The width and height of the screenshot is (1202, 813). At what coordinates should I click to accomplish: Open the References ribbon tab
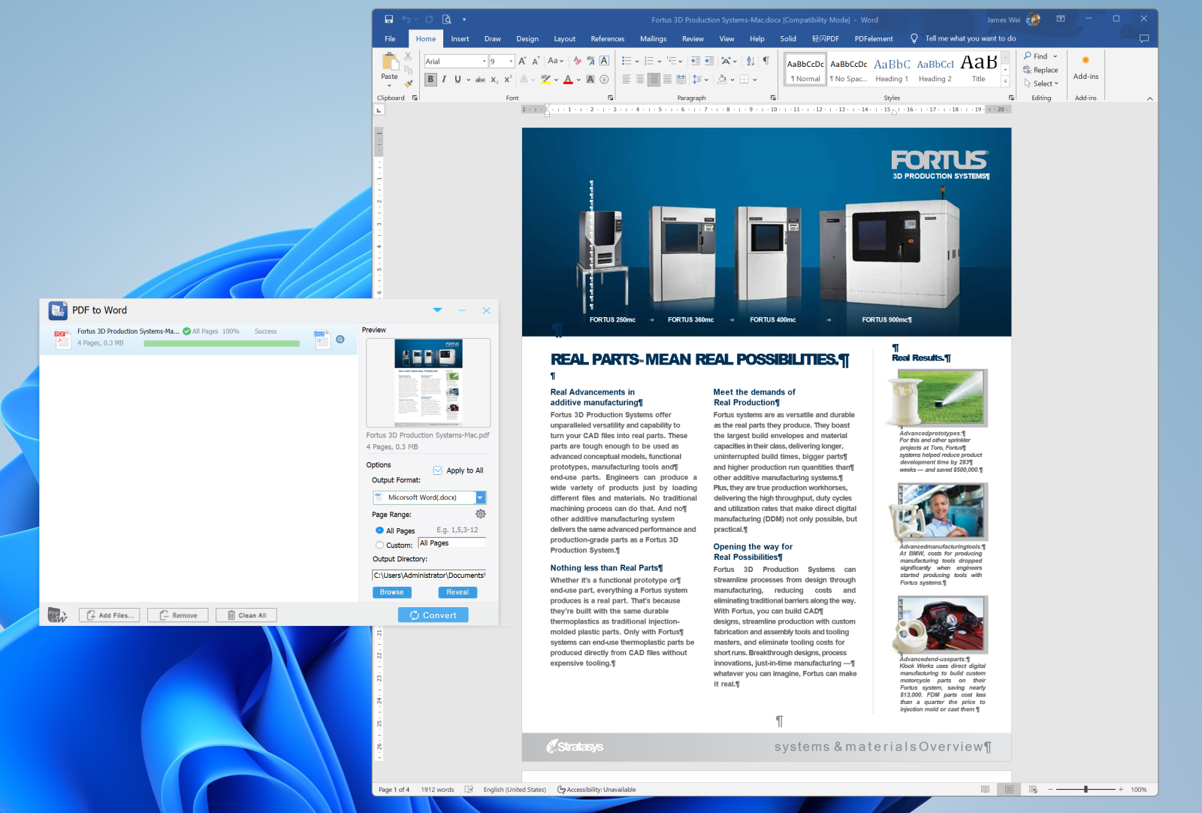[x=608, y=38]
